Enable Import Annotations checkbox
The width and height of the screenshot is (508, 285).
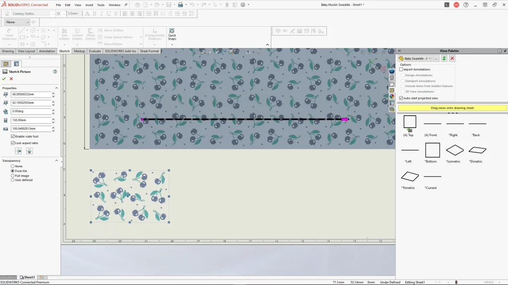(401, 69)
